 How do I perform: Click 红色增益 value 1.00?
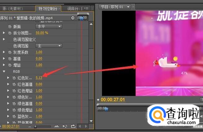pos(39,91)
